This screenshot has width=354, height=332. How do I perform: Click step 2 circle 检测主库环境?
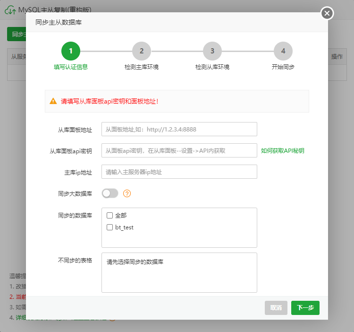pyautogui.click(x=142, y=51)
